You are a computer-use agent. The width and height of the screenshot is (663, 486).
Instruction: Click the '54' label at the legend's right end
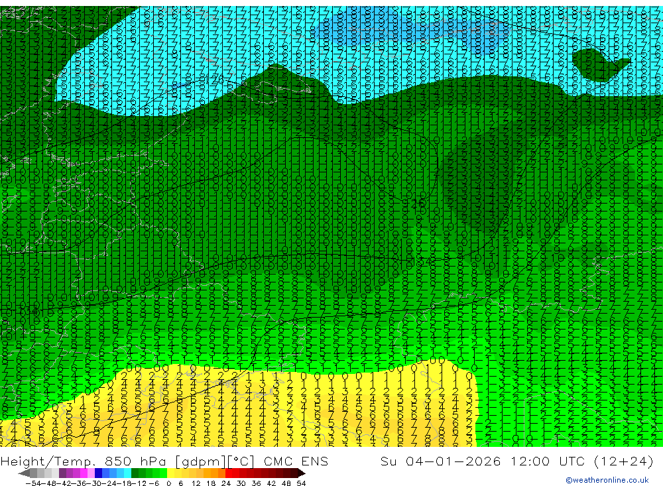click(x=301, y=483)
